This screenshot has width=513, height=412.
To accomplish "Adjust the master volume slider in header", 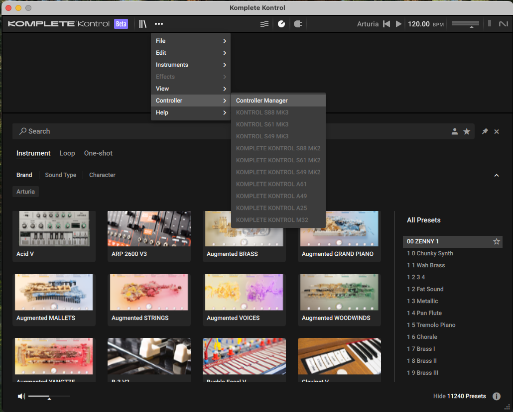I will coord(465,24).
